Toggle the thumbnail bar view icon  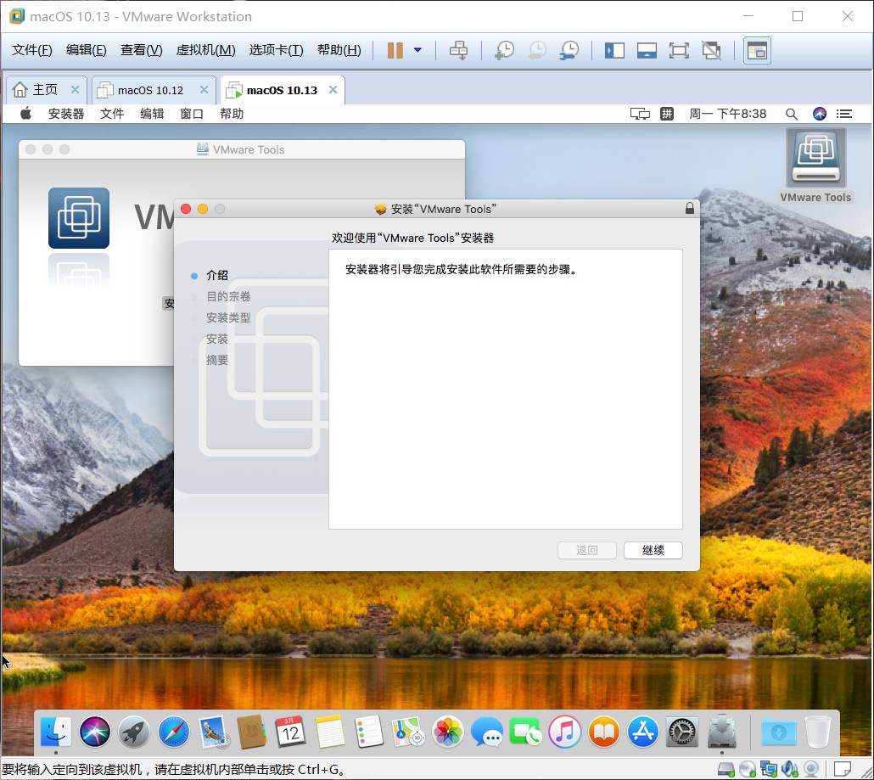(x=647, y=50)
